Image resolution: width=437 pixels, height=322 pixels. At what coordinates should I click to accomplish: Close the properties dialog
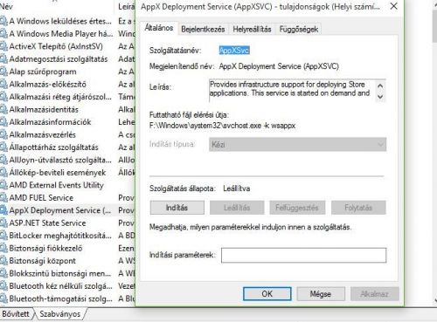coord(393,6)
